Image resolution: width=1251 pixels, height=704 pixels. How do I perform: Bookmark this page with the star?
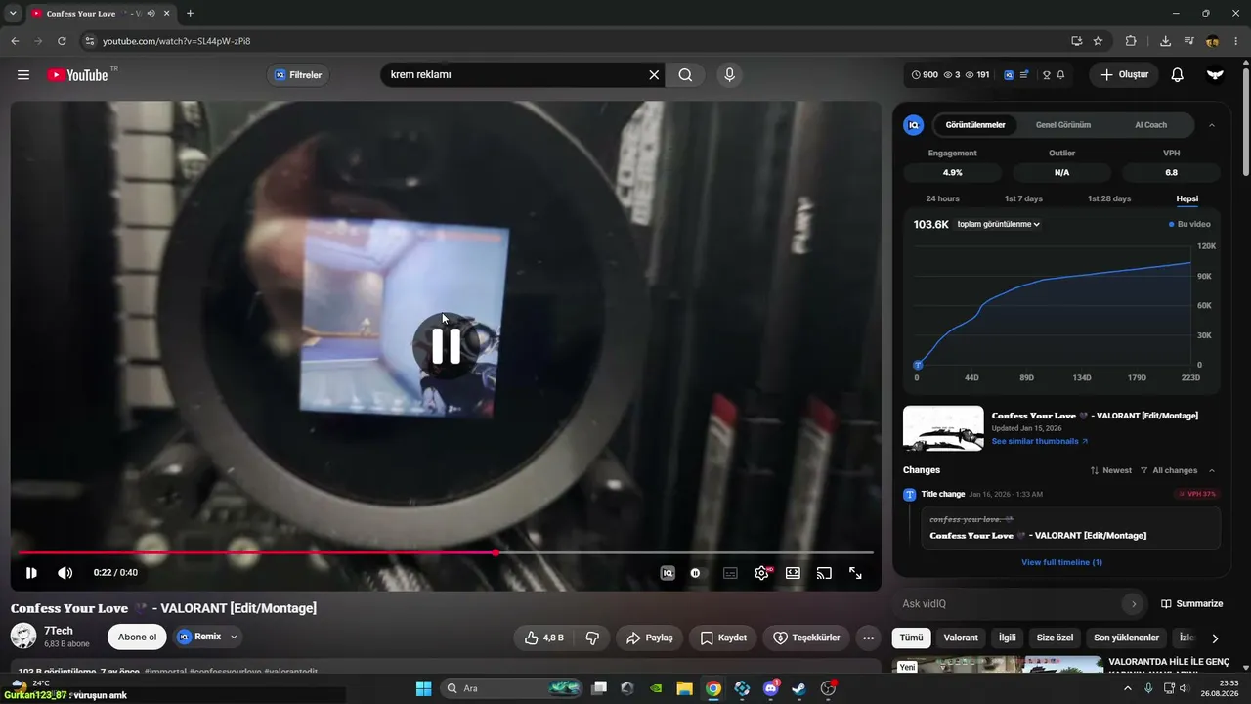(x=1098, y=41)
